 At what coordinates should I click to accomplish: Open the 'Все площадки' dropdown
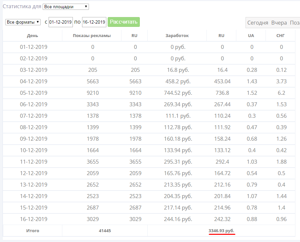[66, 7]
